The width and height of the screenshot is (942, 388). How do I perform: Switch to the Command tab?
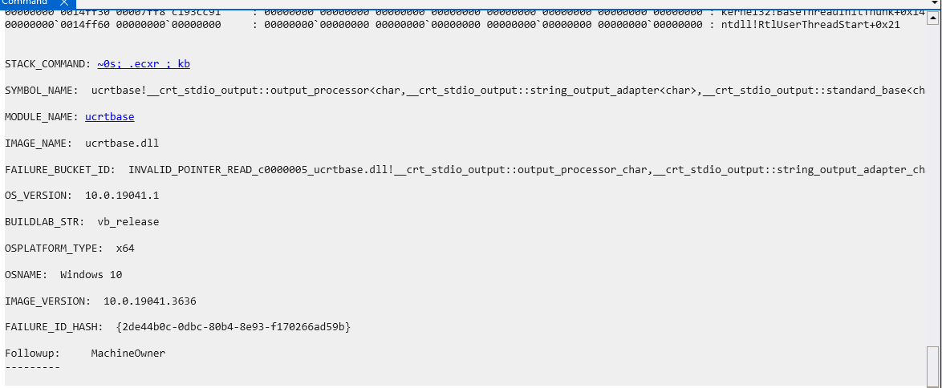point(24,3)
